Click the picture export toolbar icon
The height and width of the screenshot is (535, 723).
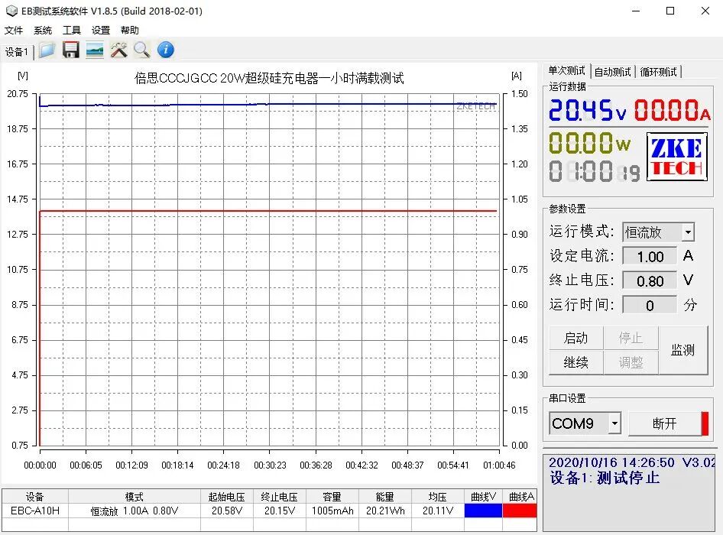coord(95,50)
